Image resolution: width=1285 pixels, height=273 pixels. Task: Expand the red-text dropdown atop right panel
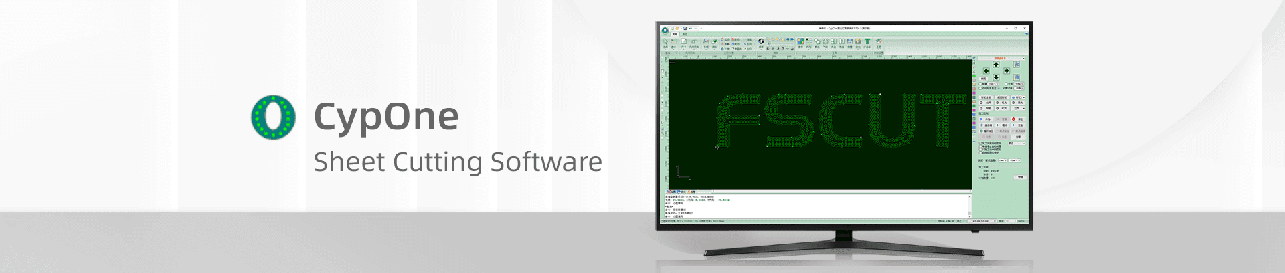coord(1001,58)
